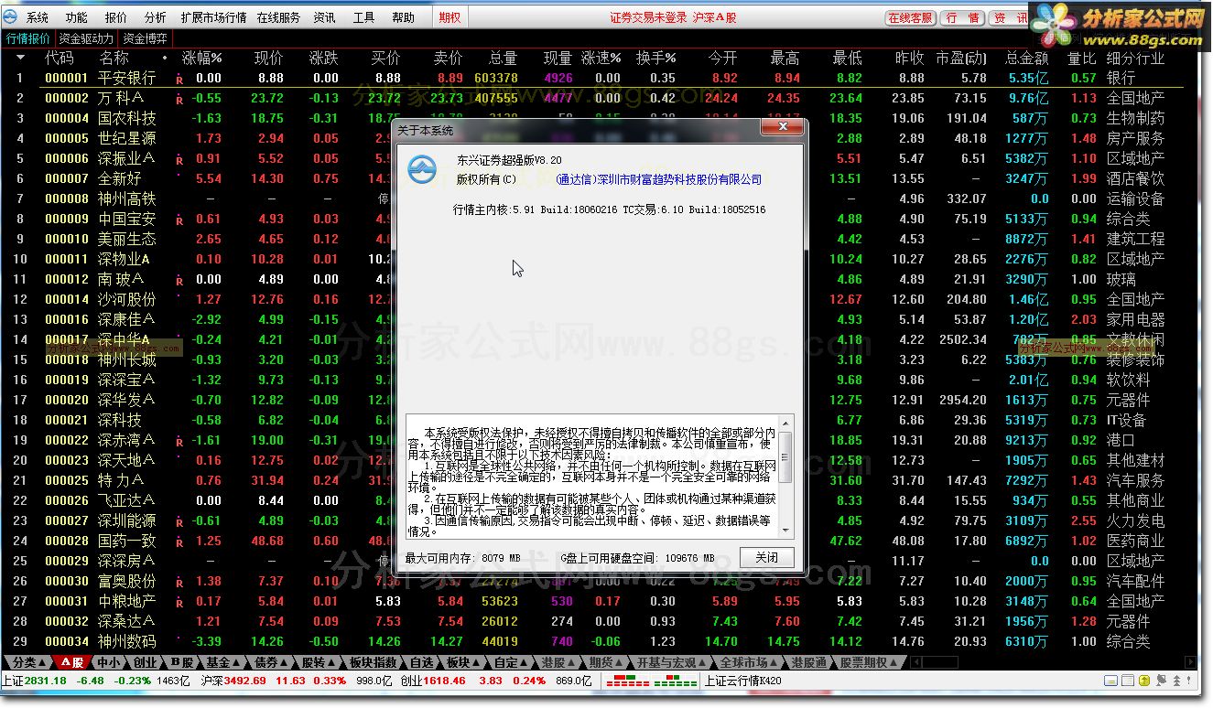Image resolution: width=1213 pixels, height=708 pixels.
Task: Open the 帮助 menu
Action: [403, 17]
